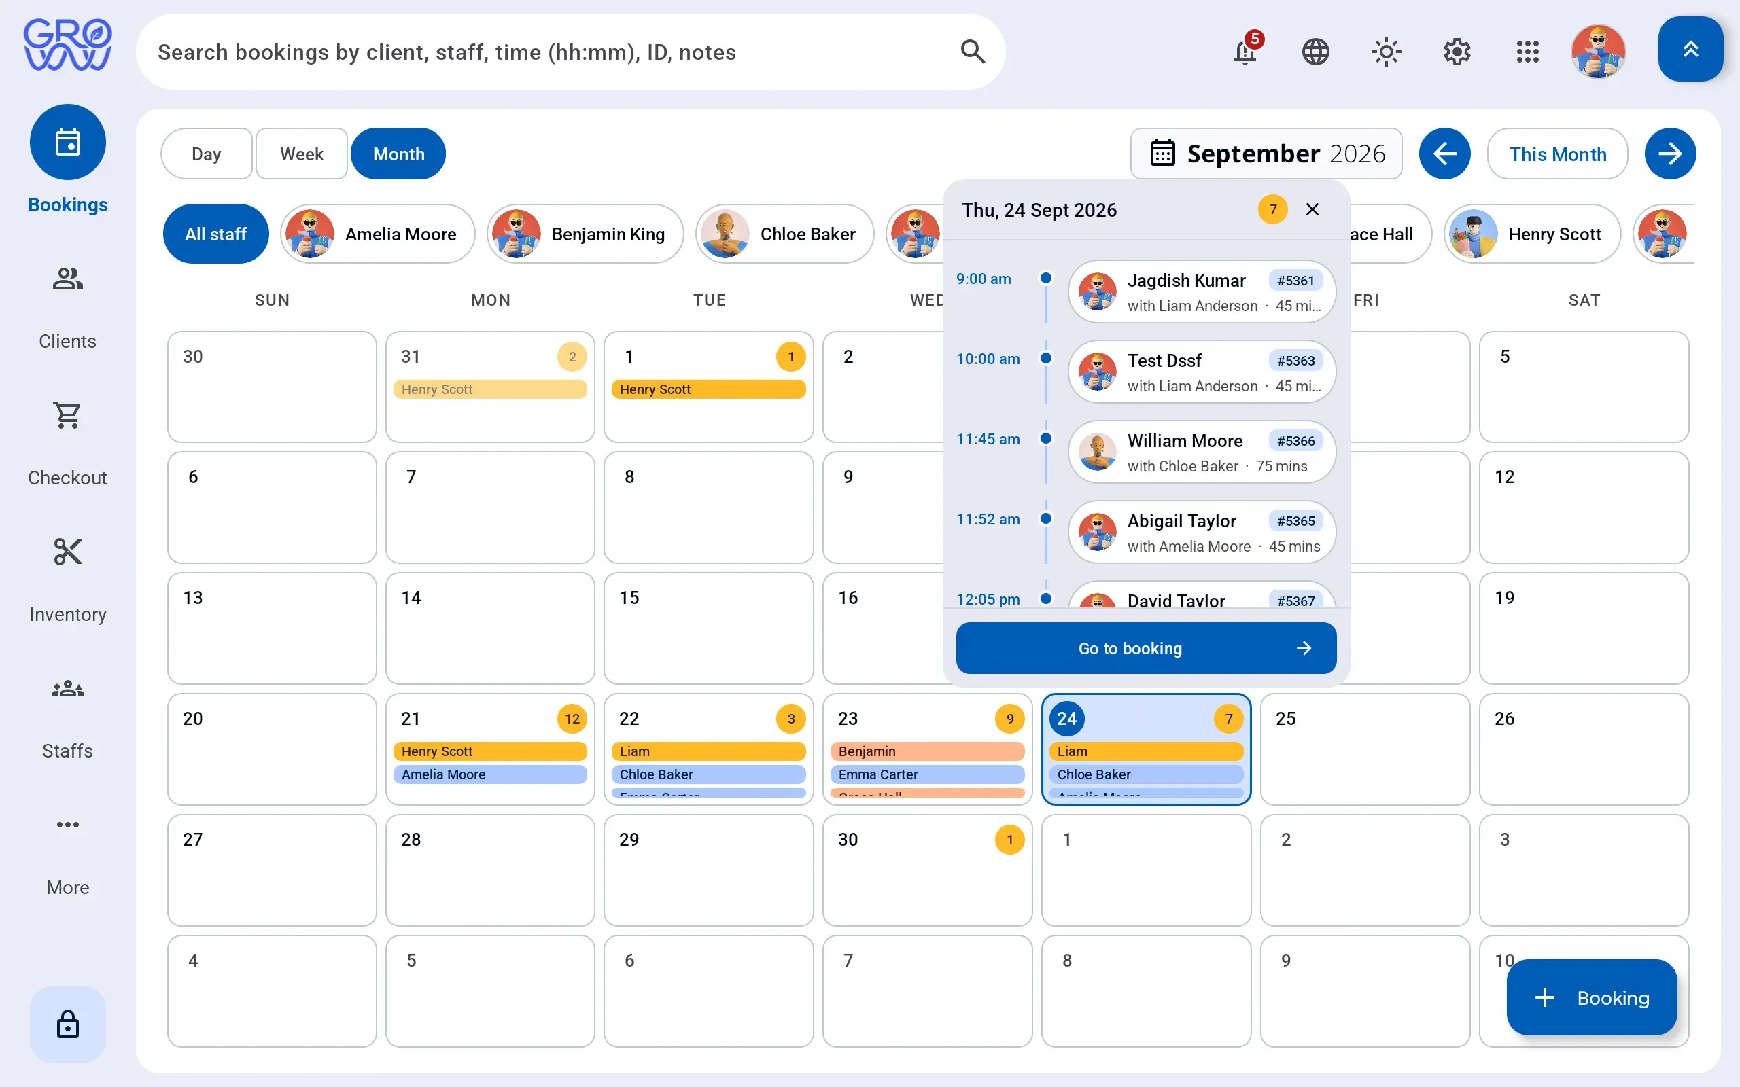Viewport: 1740px width, 1087px height.
Task: Filter by All staff
Action: pos(215,234)
